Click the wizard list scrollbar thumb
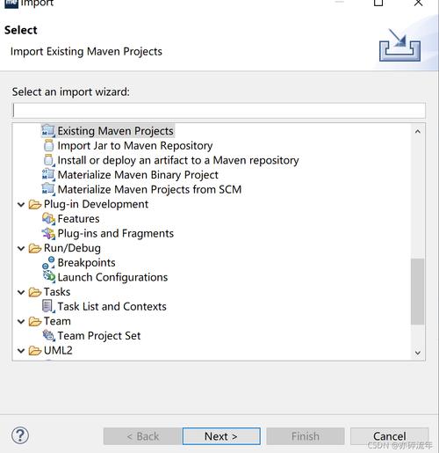The height and width of the screenshot is (453, 439). pyautogui.click(x=418, y=291)
